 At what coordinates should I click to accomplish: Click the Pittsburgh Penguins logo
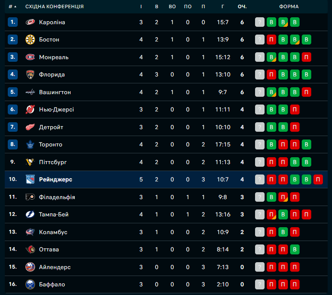click(30, 162)
